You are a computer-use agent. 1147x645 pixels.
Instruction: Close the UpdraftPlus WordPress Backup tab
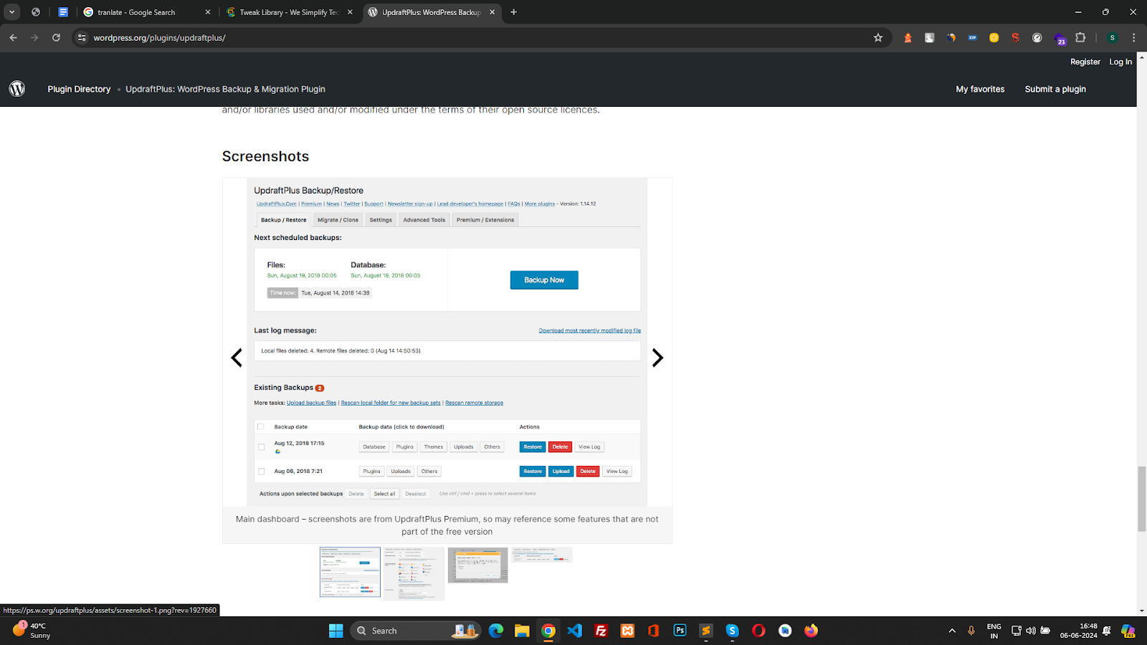(x=492, y=12)
